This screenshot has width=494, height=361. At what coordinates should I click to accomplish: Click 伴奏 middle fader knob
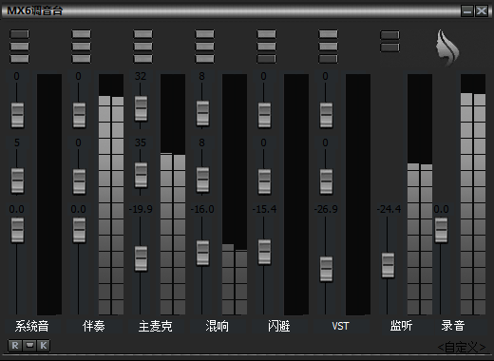click(79, 181)
